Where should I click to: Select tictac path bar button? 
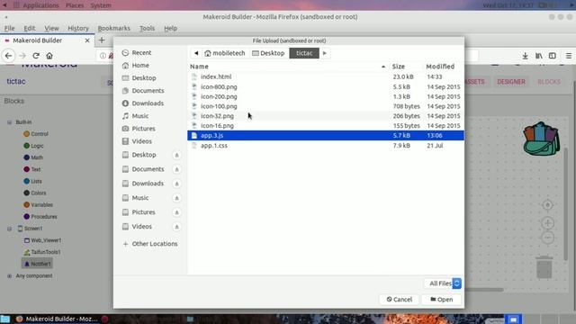pyautogui.click(x=304, y=53)
